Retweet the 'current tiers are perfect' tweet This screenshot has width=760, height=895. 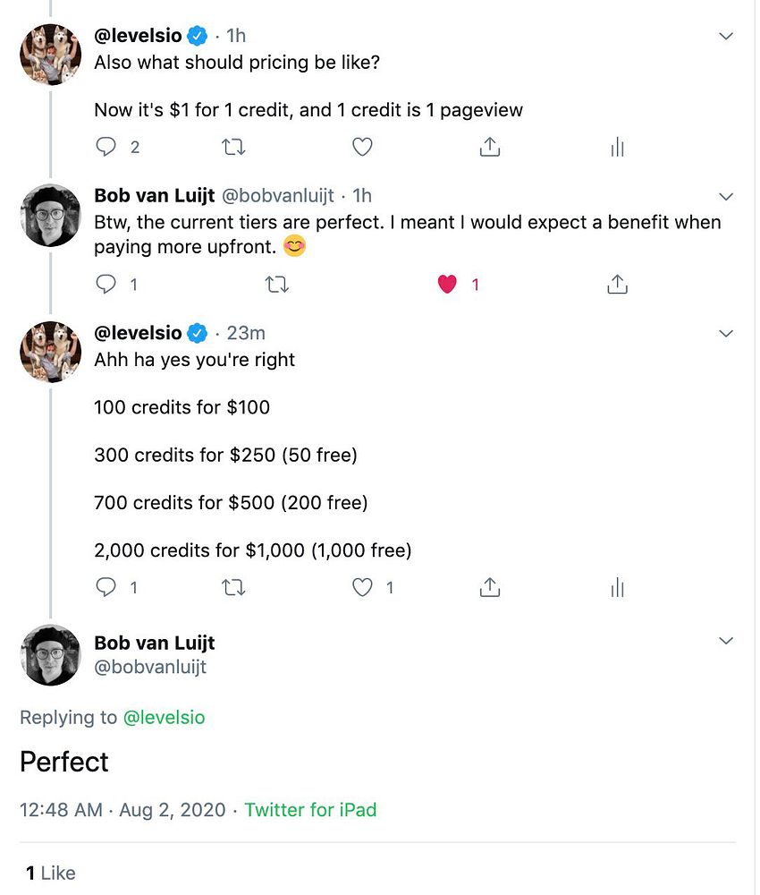[x=277, y=285]
